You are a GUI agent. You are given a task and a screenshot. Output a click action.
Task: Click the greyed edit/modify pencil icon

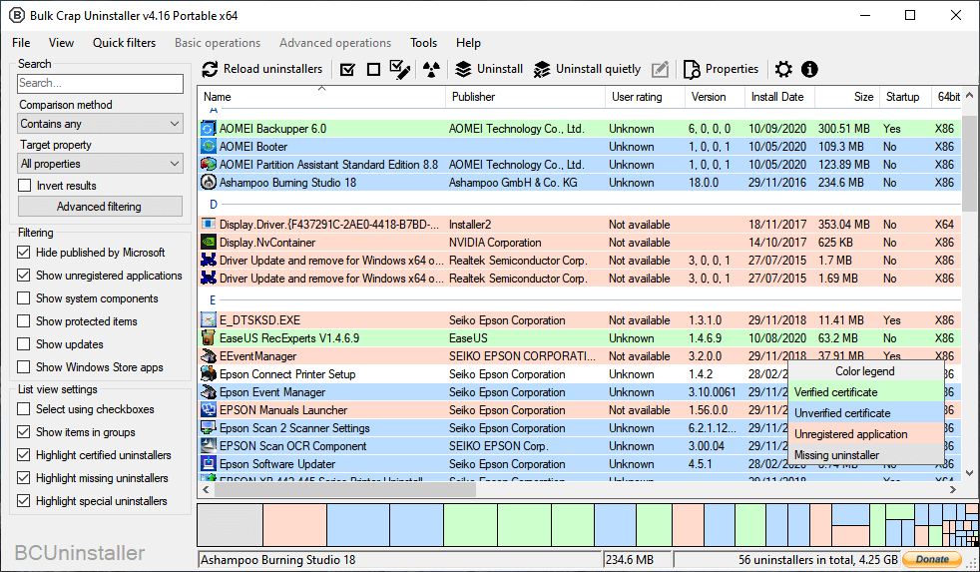660,70
